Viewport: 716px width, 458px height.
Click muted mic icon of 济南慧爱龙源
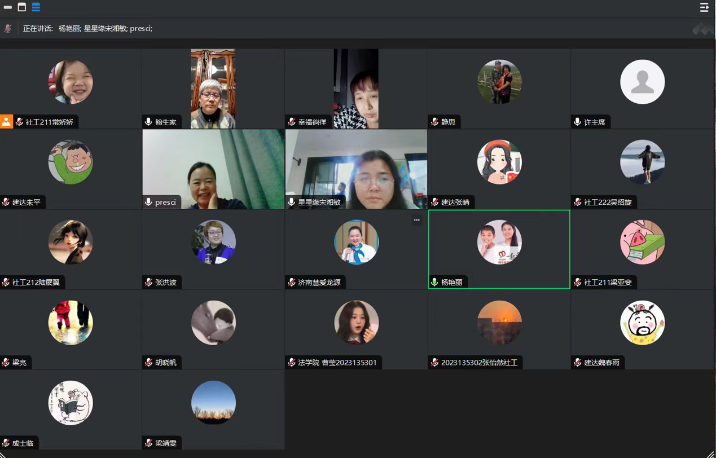(x=292, y=282)
